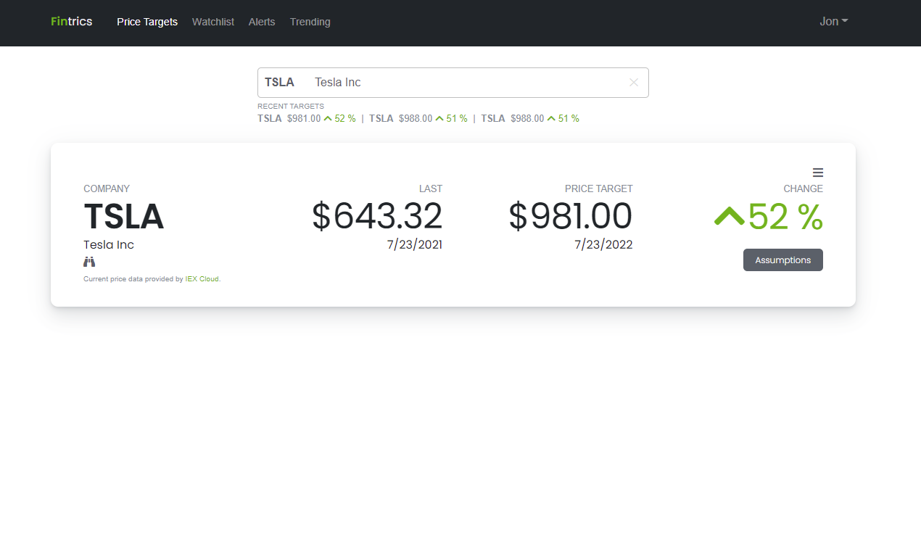This screenshot has width=921, height=551.
Task: Click the green up arrow beside 52 %
Action: click(730, 215)
